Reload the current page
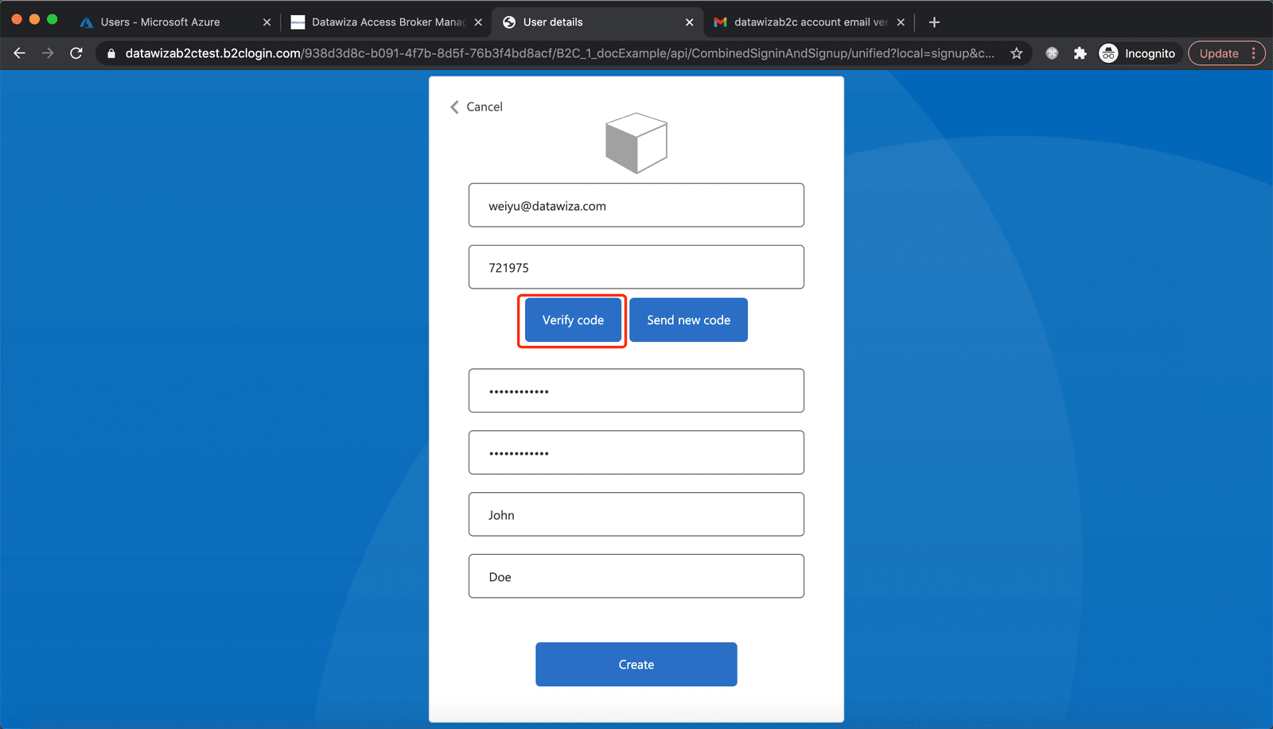This screenshot has width=1273, height=729. coord(76,53)
